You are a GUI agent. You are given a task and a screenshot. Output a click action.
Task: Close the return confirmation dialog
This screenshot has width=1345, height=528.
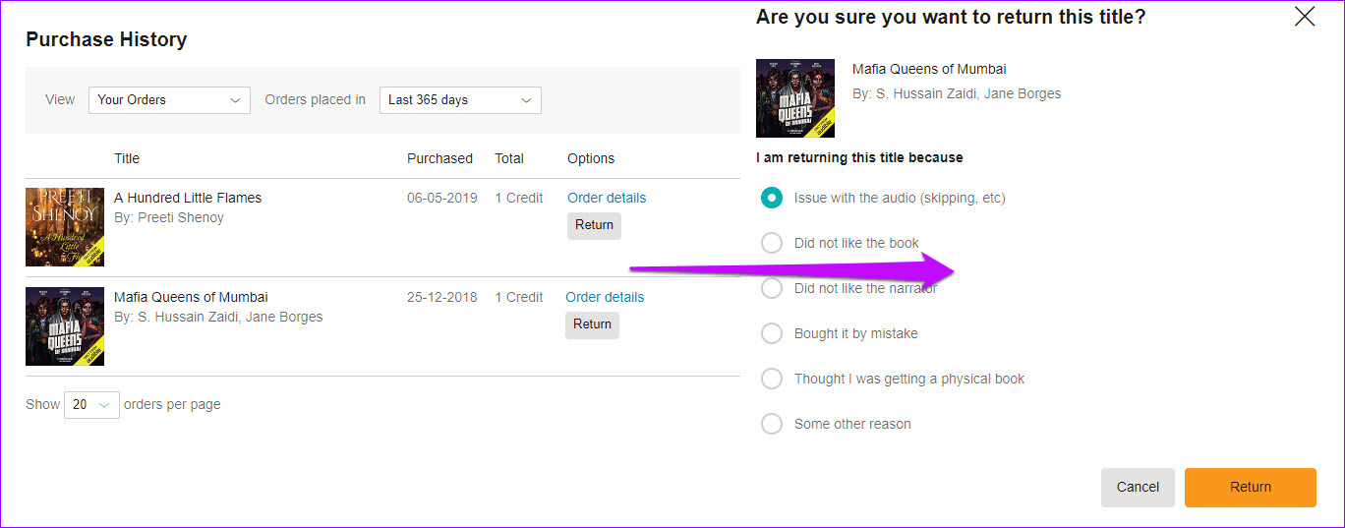tap(1305, 16)
